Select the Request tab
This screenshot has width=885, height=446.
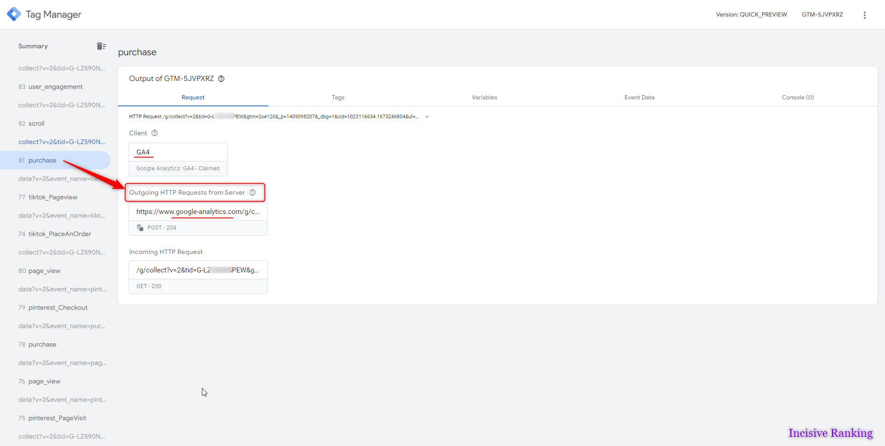click(193, 97)
